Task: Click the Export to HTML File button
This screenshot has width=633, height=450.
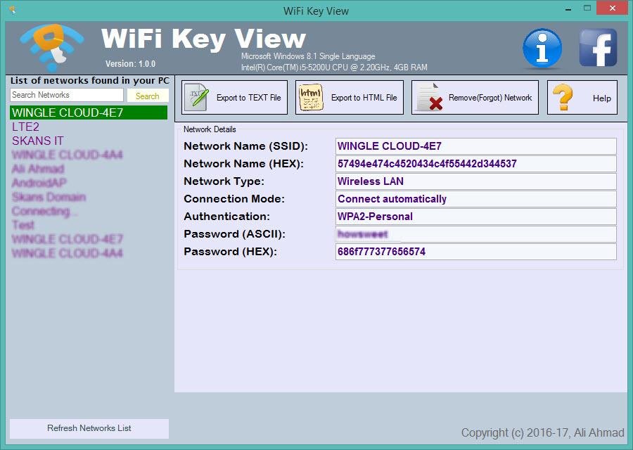Action: (350, 97)
